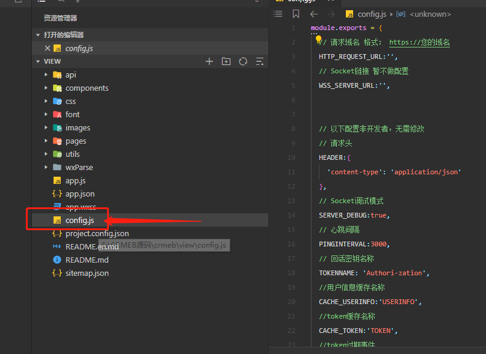Select config.js in the VIEW tree

(x=150, y=220)
